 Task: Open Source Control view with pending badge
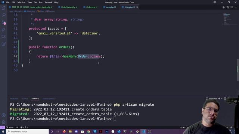(3, 22)
